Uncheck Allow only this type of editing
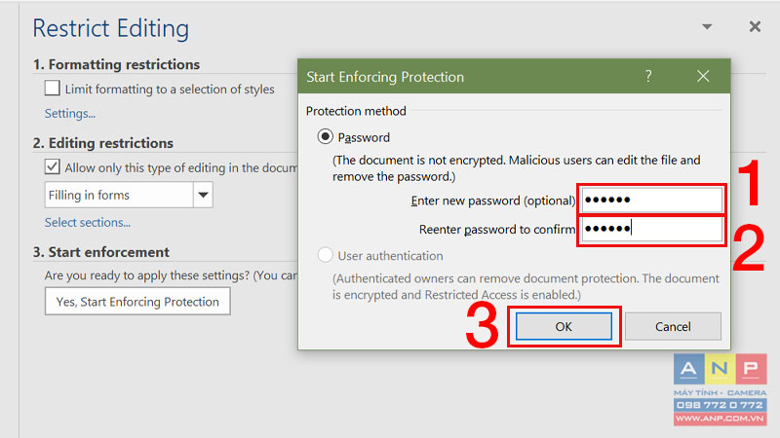 pyautogui.click(x=53, y=166)
